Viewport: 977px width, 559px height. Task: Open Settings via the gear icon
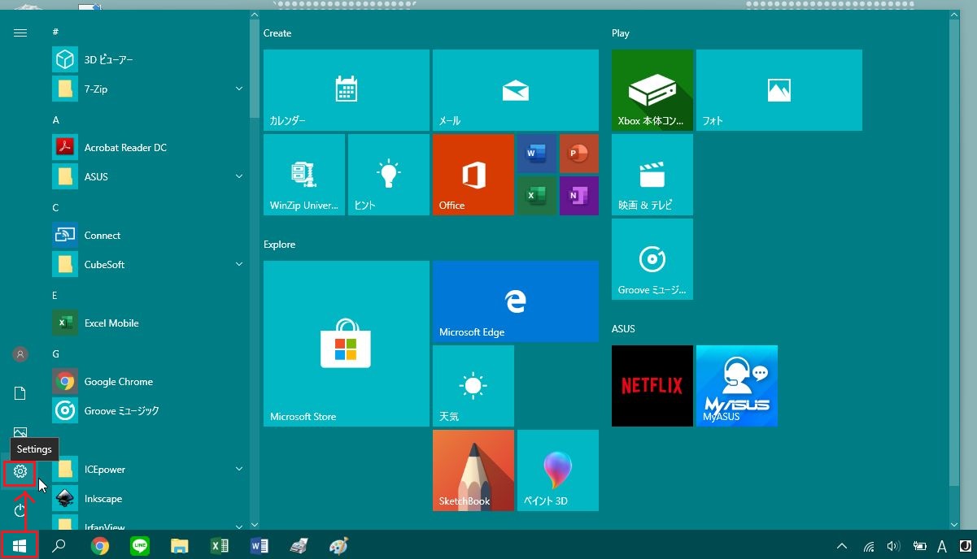pyautogui.click(x=20, y=471)
